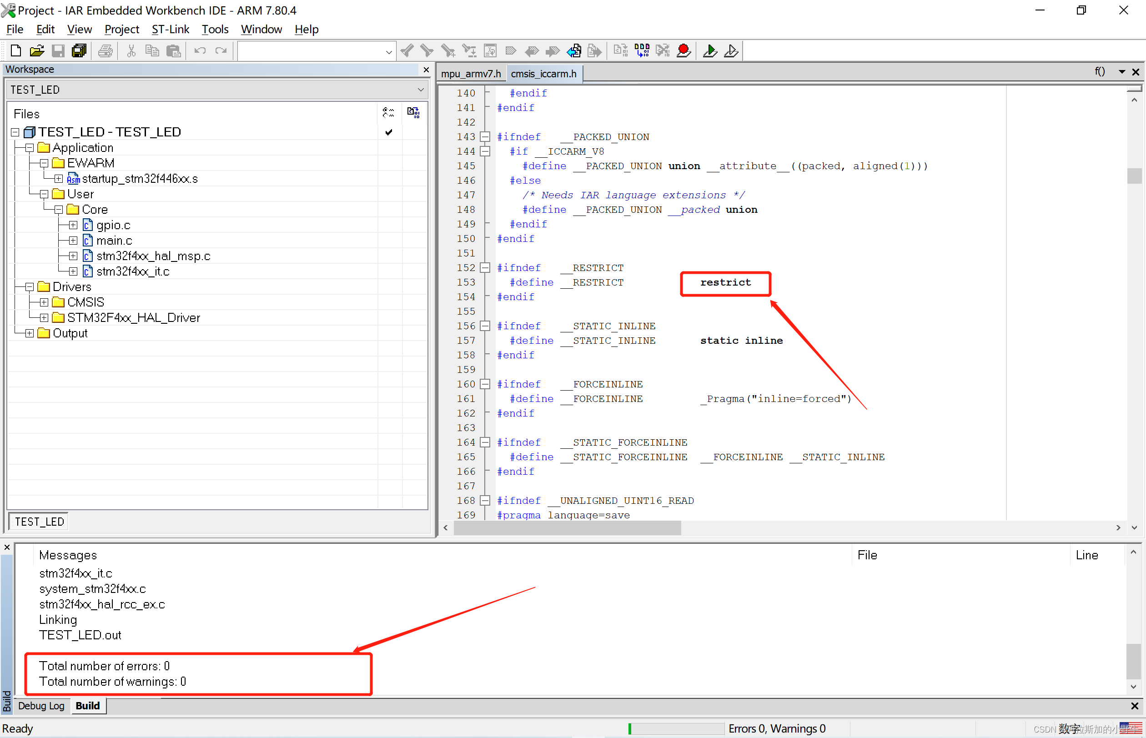This screenshot has width=1146, height=738.
Task: Click Download and Debug green arrow
Action: [x=709, y=51]
